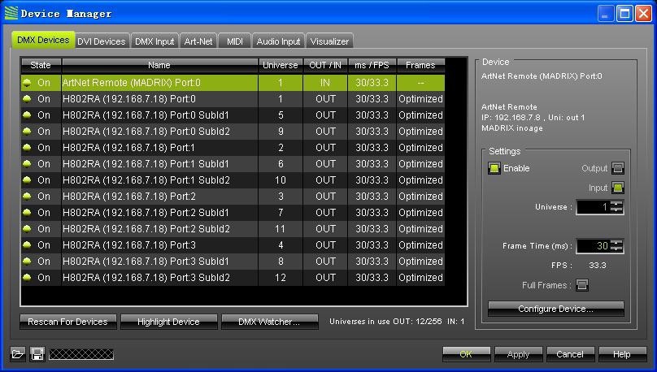Select H802RA (192.168.7.18) Port:0 name
Image resolution: width=657 pixels, height=372 pixels.
point(129,99)
